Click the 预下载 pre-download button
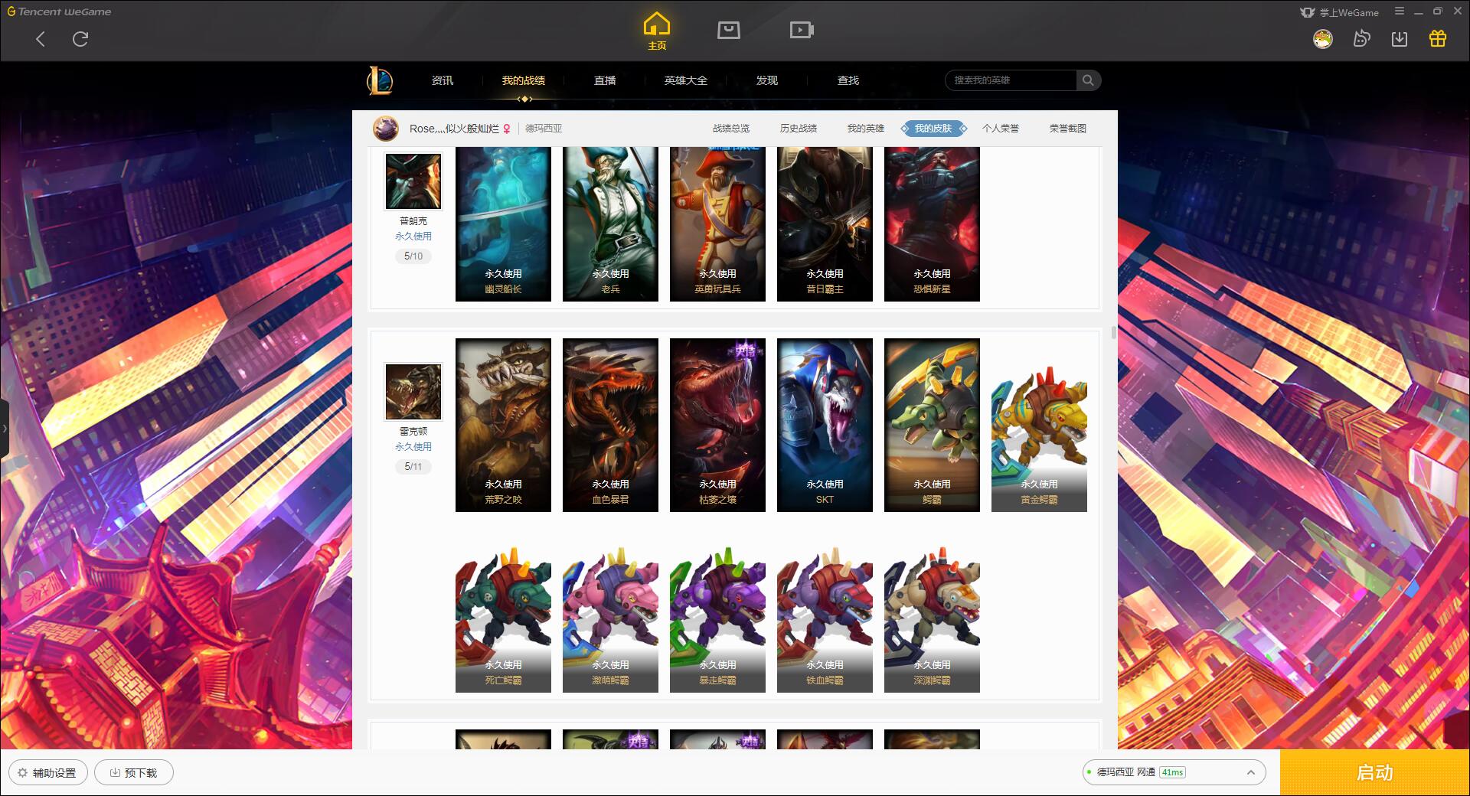This screenshot has height=796, width=1470. point(134,773)
